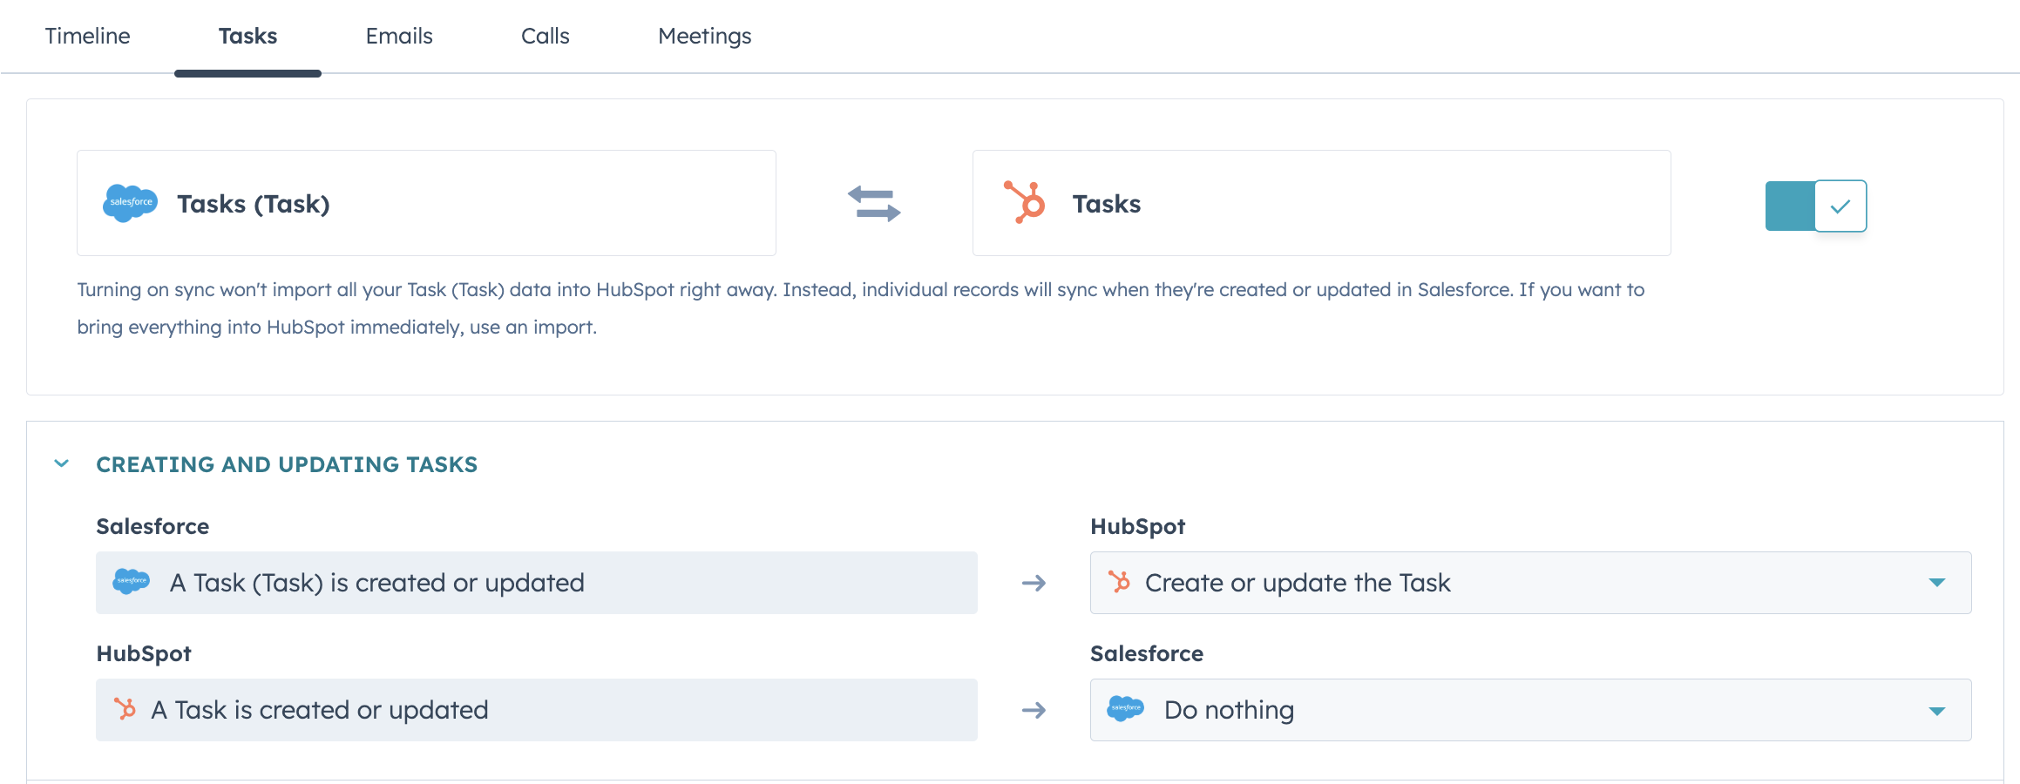Select the Tasks tab
This screenshot has height=784, width=2020.
coord(247,36)
